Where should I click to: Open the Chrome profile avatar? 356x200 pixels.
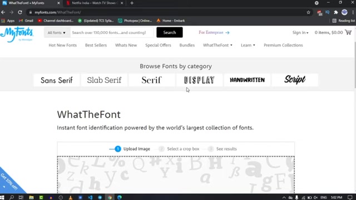coord(344,12)
